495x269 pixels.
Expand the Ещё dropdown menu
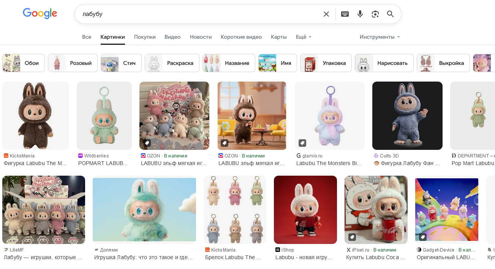tap(304, 37)
